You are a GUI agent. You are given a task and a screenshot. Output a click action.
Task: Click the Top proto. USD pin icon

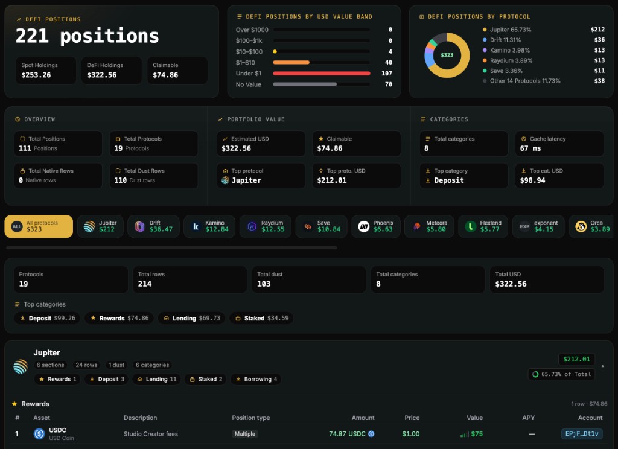321,171
